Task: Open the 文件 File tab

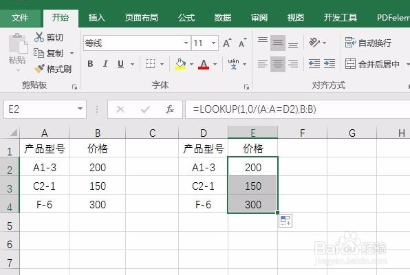Action: 20,18
